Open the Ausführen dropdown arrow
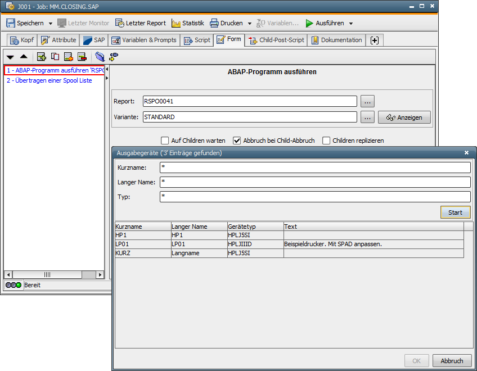The image size is (477, 371). coord(352,23)
